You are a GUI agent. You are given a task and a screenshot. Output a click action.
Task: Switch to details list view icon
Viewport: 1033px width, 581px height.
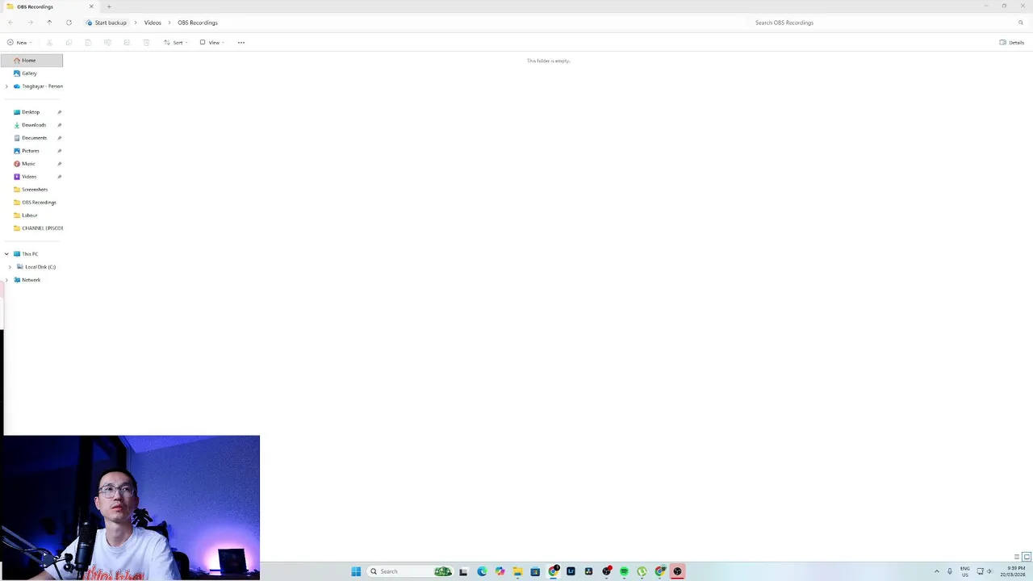[x=1017, y=557]
